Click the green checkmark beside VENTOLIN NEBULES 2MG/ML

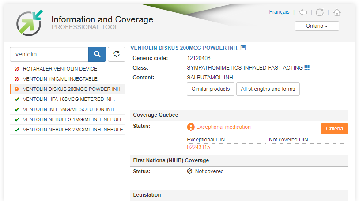[x=17, y=130]
